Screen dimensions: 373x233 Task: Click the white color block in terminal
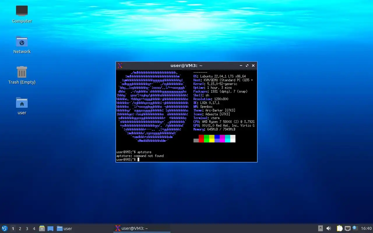tap(233, 139)
